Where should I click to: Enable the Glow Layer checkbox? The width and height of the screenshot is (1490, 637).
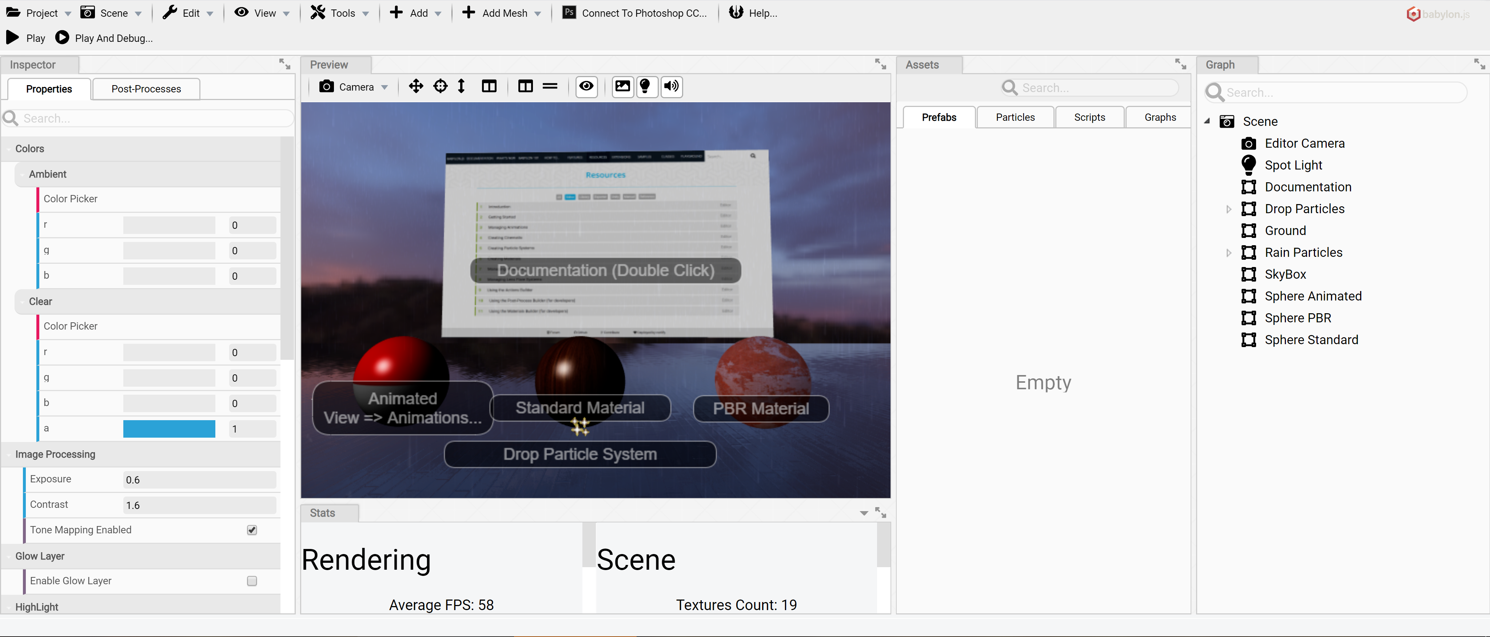[x=252, y=581]
